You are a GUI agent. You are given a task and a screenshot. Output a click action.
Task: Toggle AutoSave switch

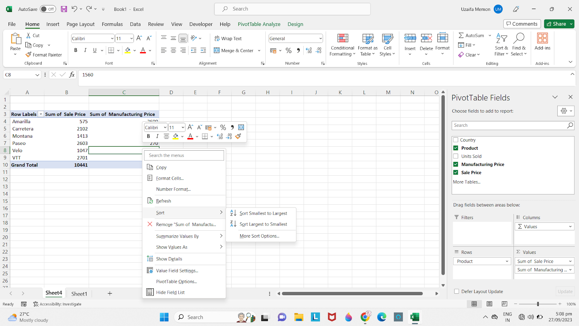pos(48,9)
